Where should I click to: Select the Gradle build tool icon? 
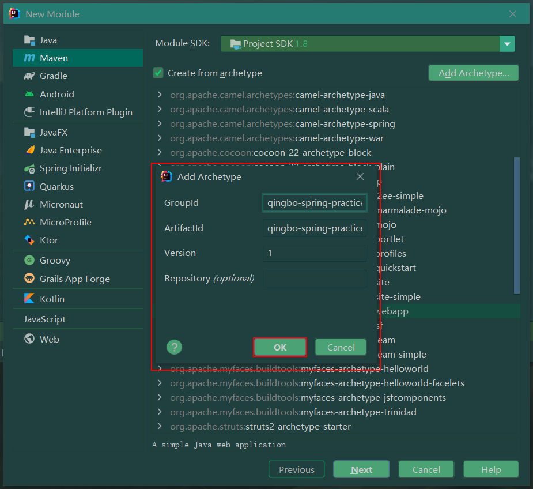29,76
